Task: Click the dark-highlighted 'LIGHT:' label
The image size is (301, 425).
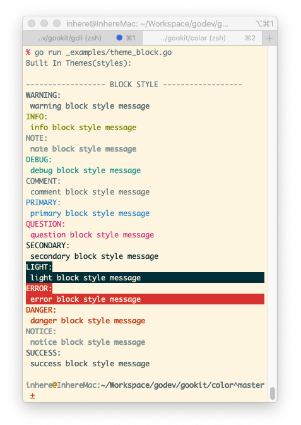Action: pos(39,267)
